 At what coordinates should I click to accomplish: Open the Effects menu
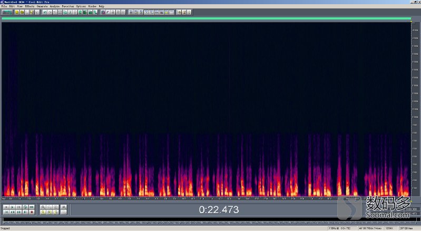pyautogui.click(x=28, y=6)
